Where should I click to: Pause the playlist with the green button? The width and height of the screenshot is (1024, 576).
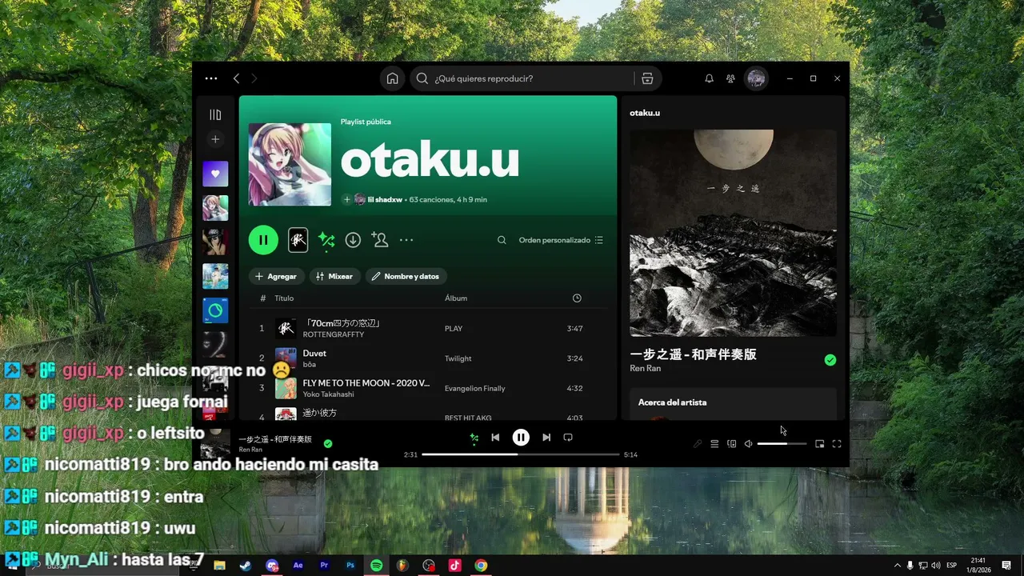point(263,240)
